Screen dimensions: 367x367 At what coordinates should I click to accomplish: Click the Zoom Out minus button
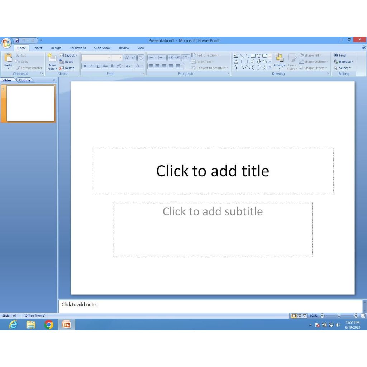pos(322,315)
